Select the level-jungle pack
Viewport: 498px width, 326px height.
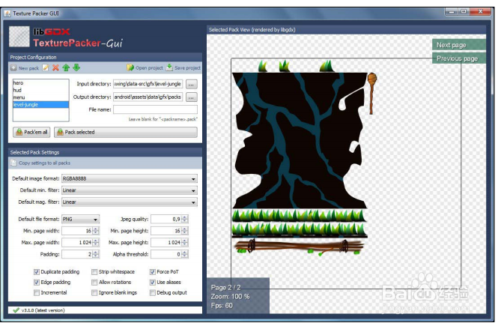40,105
